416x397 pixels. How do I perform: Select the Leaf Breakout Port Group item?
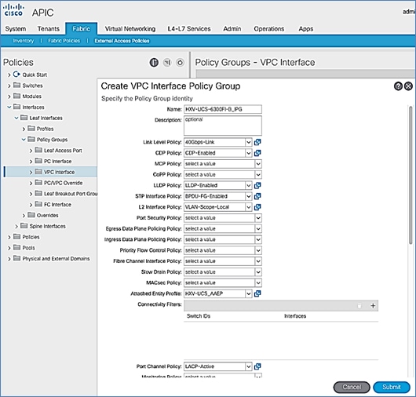[x=71, y=194]
